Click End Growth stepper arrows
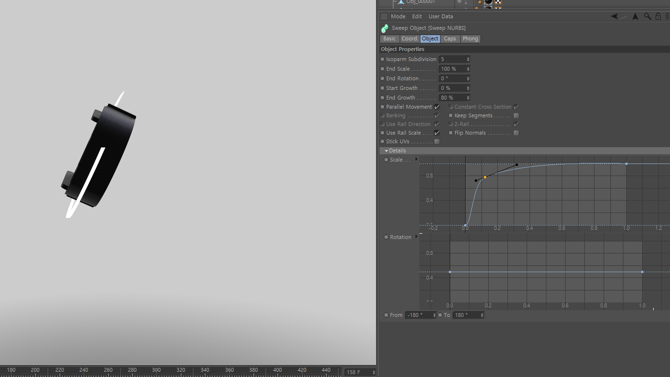The width and height of the screenshot is (670, 377). click(x=468, y=98)
